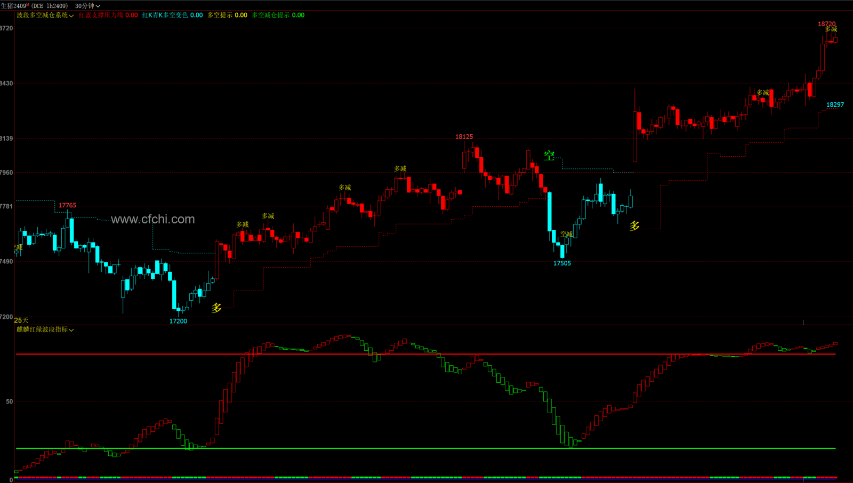
Task: Click the 红K青K多空变色 indicator label
Action: [x=165, y=15]
